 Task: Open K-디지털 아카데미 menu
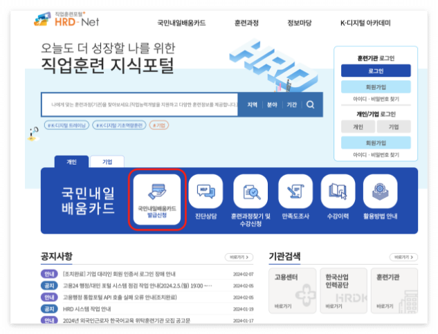pyautogui.click(x=365, y=23)
